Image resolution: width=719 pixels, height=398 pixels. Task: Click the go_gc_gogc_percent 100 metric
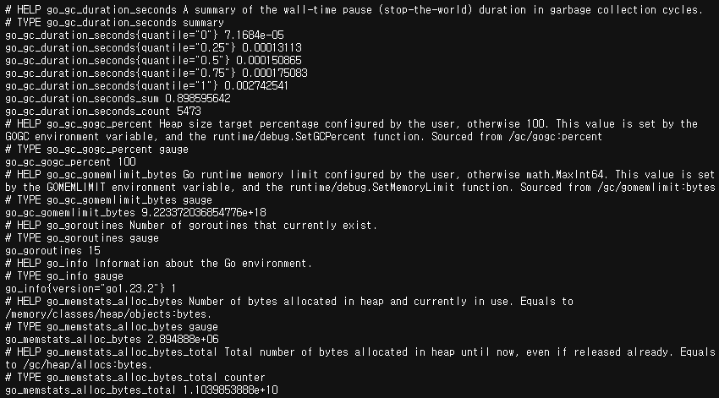coord(70,161)
